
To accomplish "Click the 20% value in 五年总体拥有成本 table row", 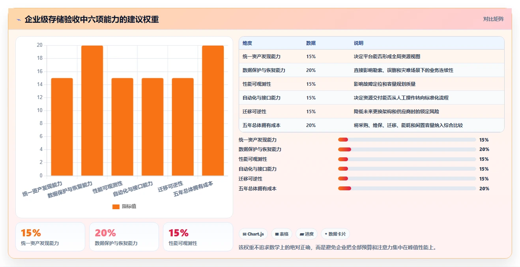I will pyautogui.click(x=311, y=125).
